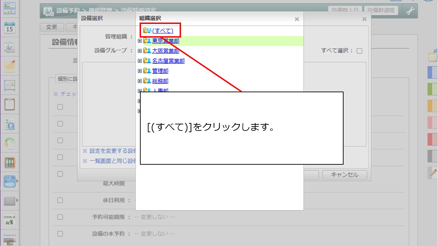
Task: Open the binders cabinet sidebar icon
Action: point(10,162)
